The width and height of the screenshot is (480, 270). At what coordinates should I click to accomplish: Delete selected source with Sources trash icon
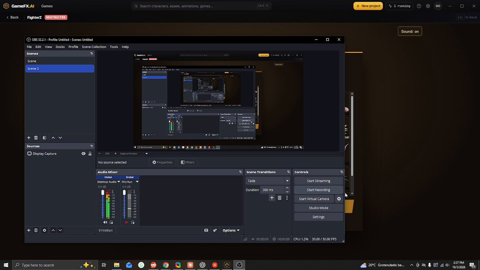(36, 230)
